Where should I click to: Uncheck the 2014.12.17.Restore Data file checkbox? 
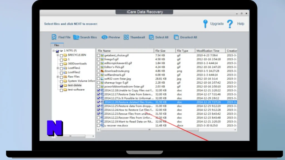[99, 94]
